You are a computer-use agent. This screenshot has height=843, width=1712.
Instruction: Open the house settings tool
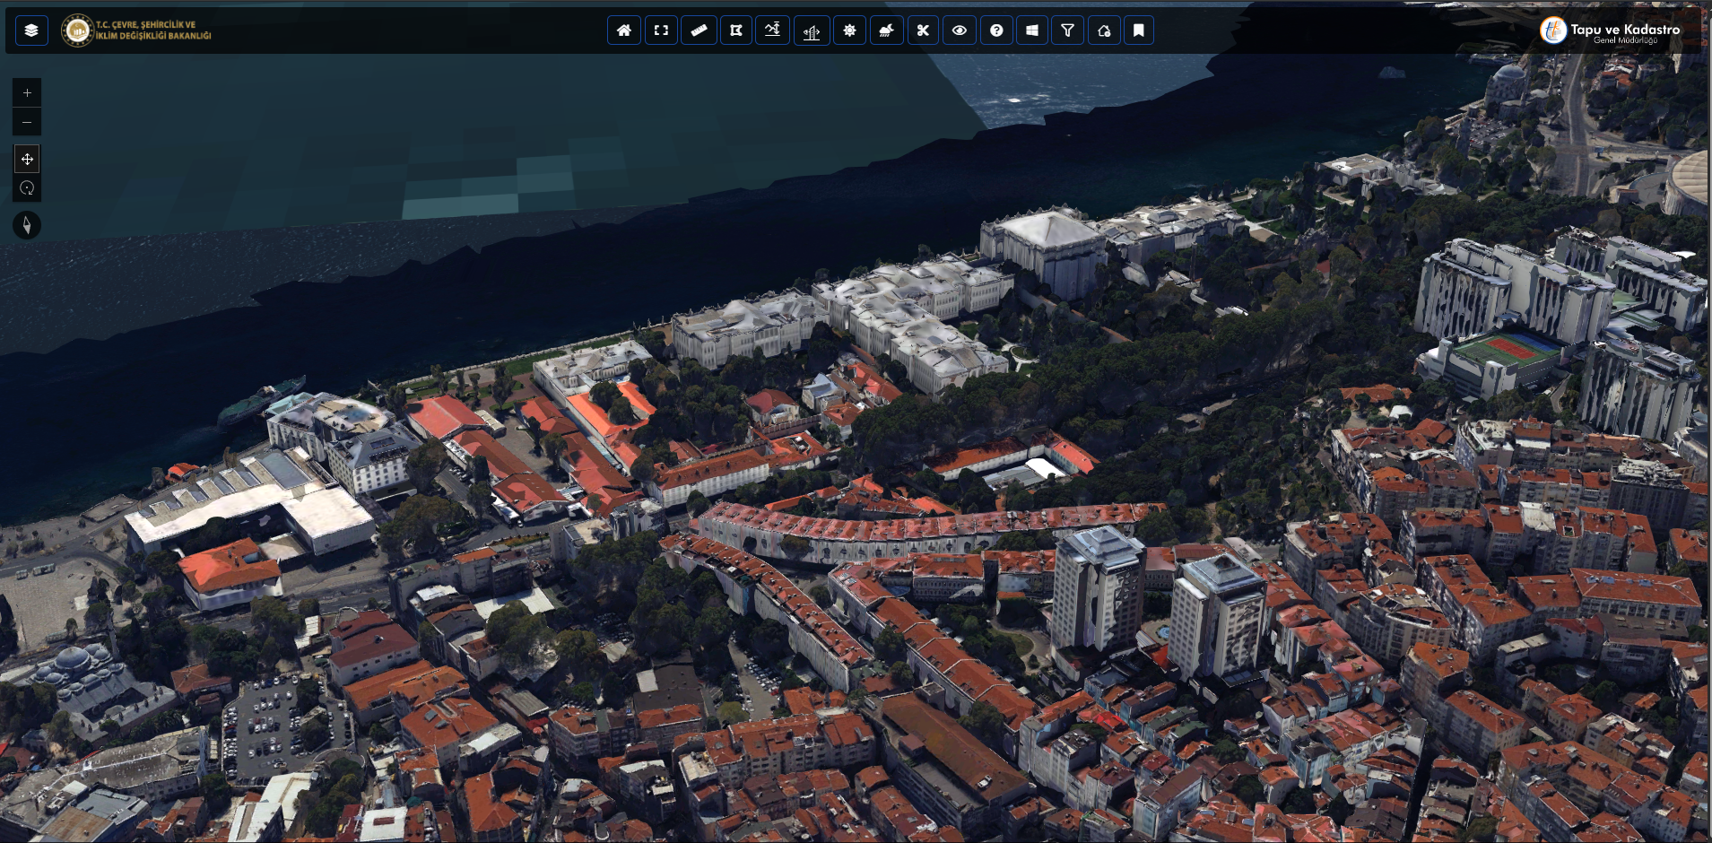(1104, 30)
